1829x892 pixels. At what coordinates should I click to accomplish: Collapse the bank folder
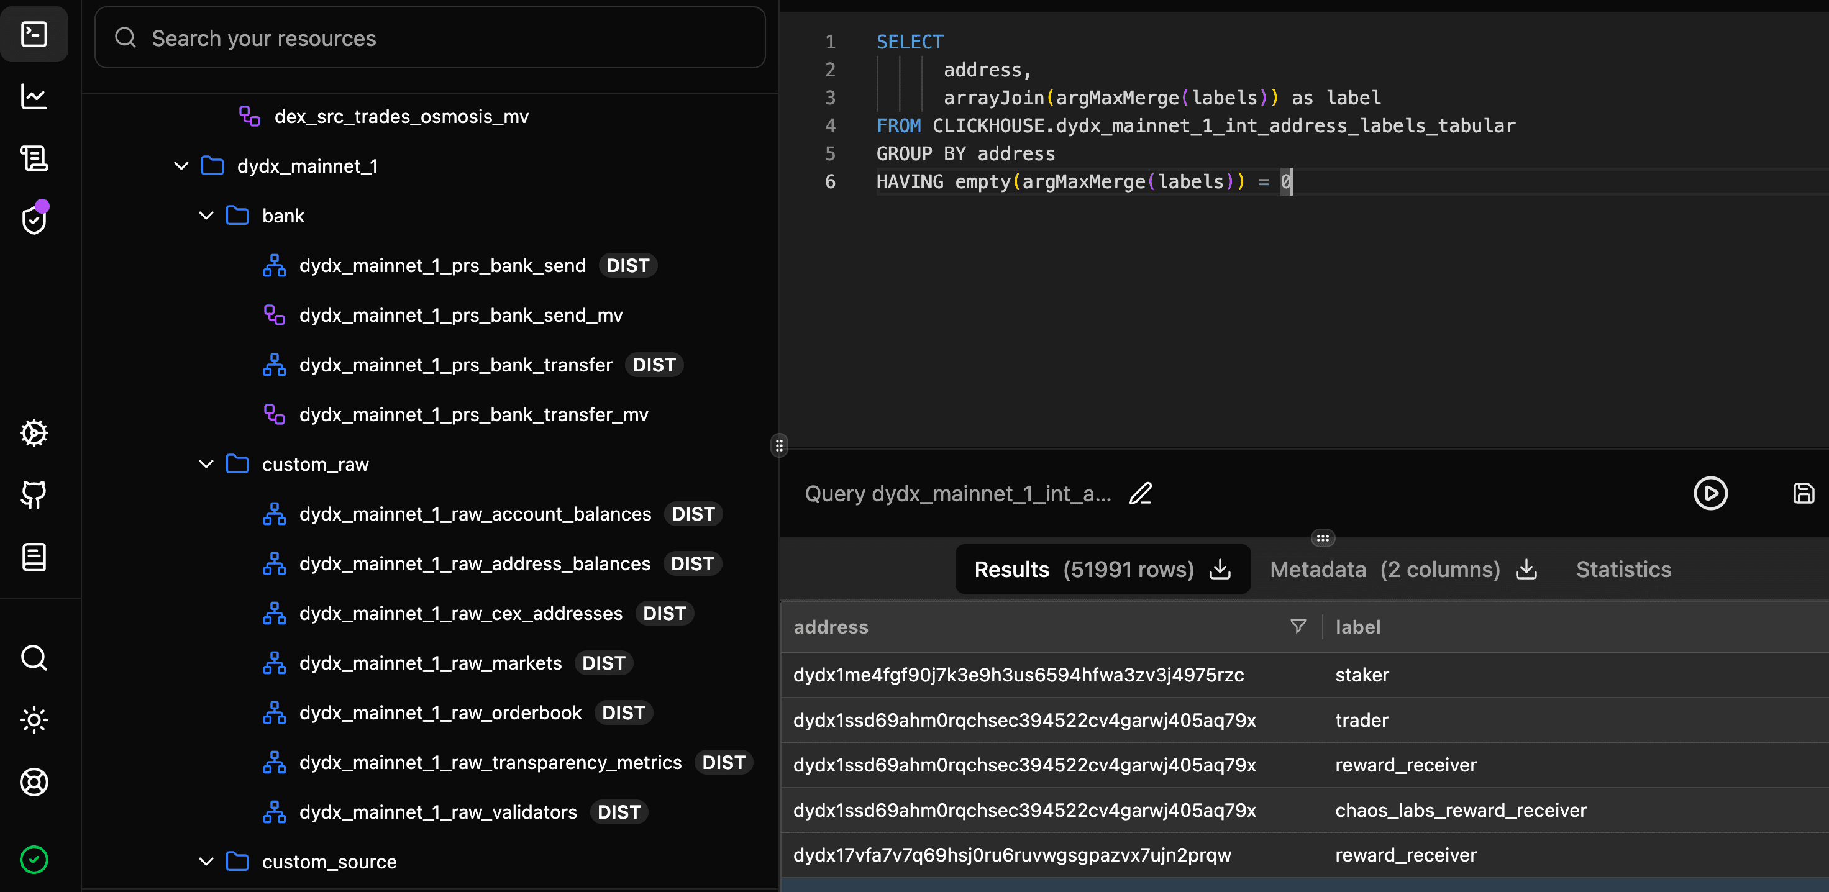206,215
